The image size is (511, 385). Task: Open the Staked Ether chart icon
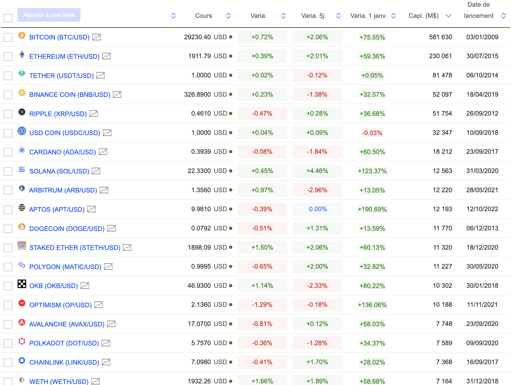pos(127,247)
